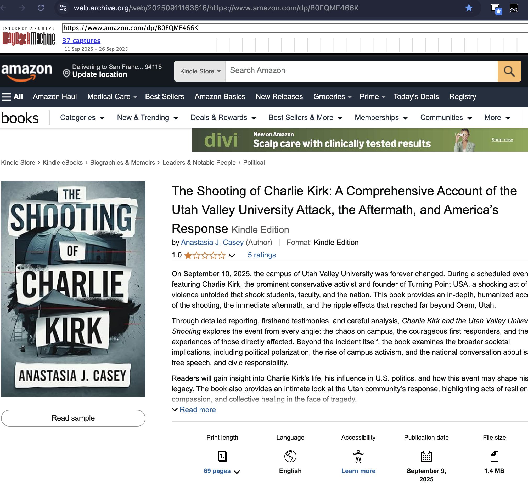Open the Best Sellers nav item
Screen dimensions: 528x483
click(x=165, y=97)
